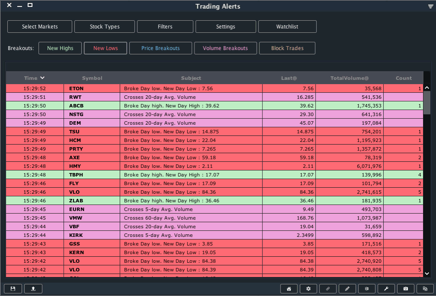The width and height of the screenshot is (436, 296).
Task: Click the upload arrow icon
Action: [x=33, y=289]
